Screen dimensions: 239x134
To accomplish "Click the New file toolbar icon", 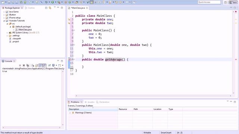I will [x=3, y=2].
